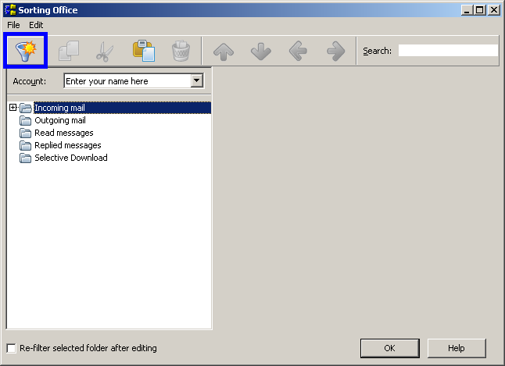The height and width of the screenshot is (366, 505).
Task: Select the Selective Download folder
Action: [70, 158]
